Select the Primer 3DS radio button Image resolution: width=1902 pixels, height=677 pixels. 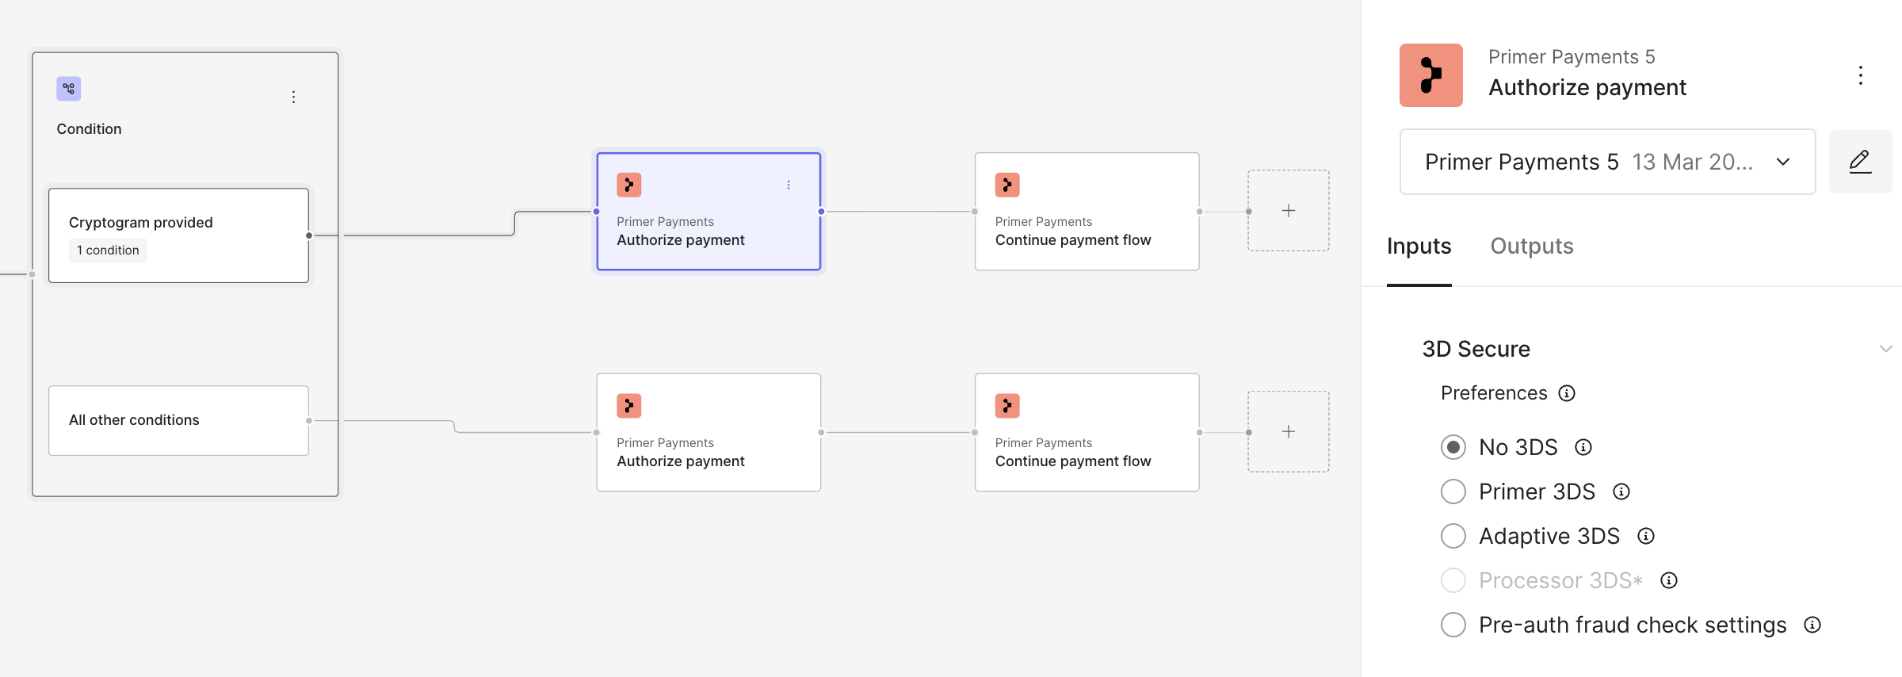[x=1453, y=491]
